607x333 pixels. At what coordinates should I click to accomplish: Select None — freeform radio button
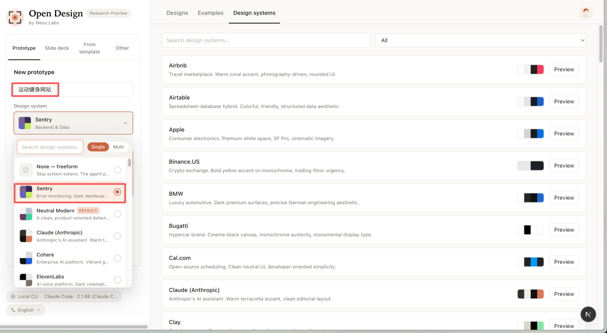coord(117,170)
